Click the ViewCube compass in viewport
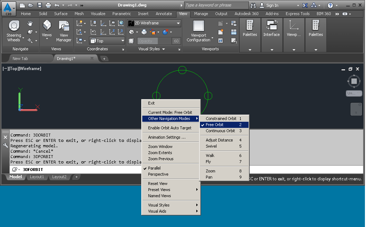This screenshot has height=227, width=366. (x=354, y=81)
